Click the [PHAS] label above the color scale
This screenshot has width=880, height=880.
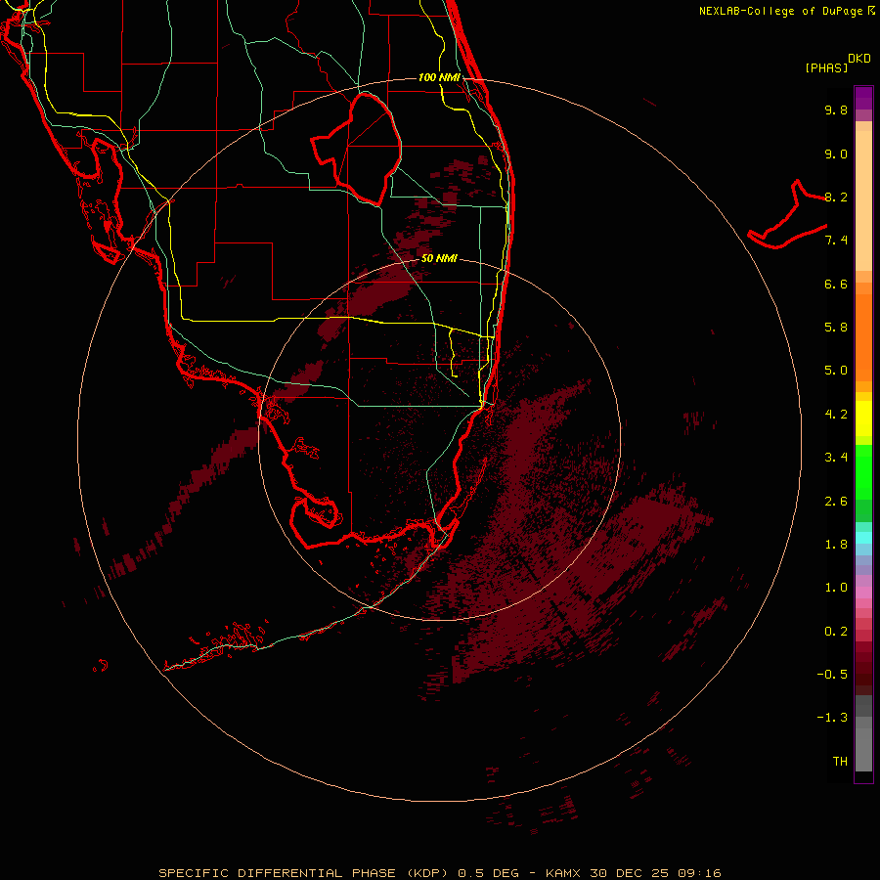pos(826,67)
